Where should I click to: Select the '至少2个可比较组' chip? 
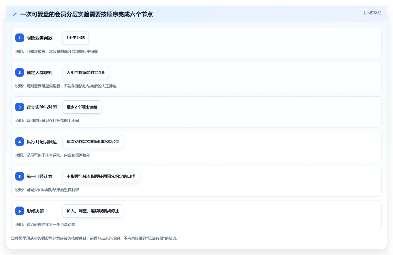pyautogui.click(x=82, y=107)
